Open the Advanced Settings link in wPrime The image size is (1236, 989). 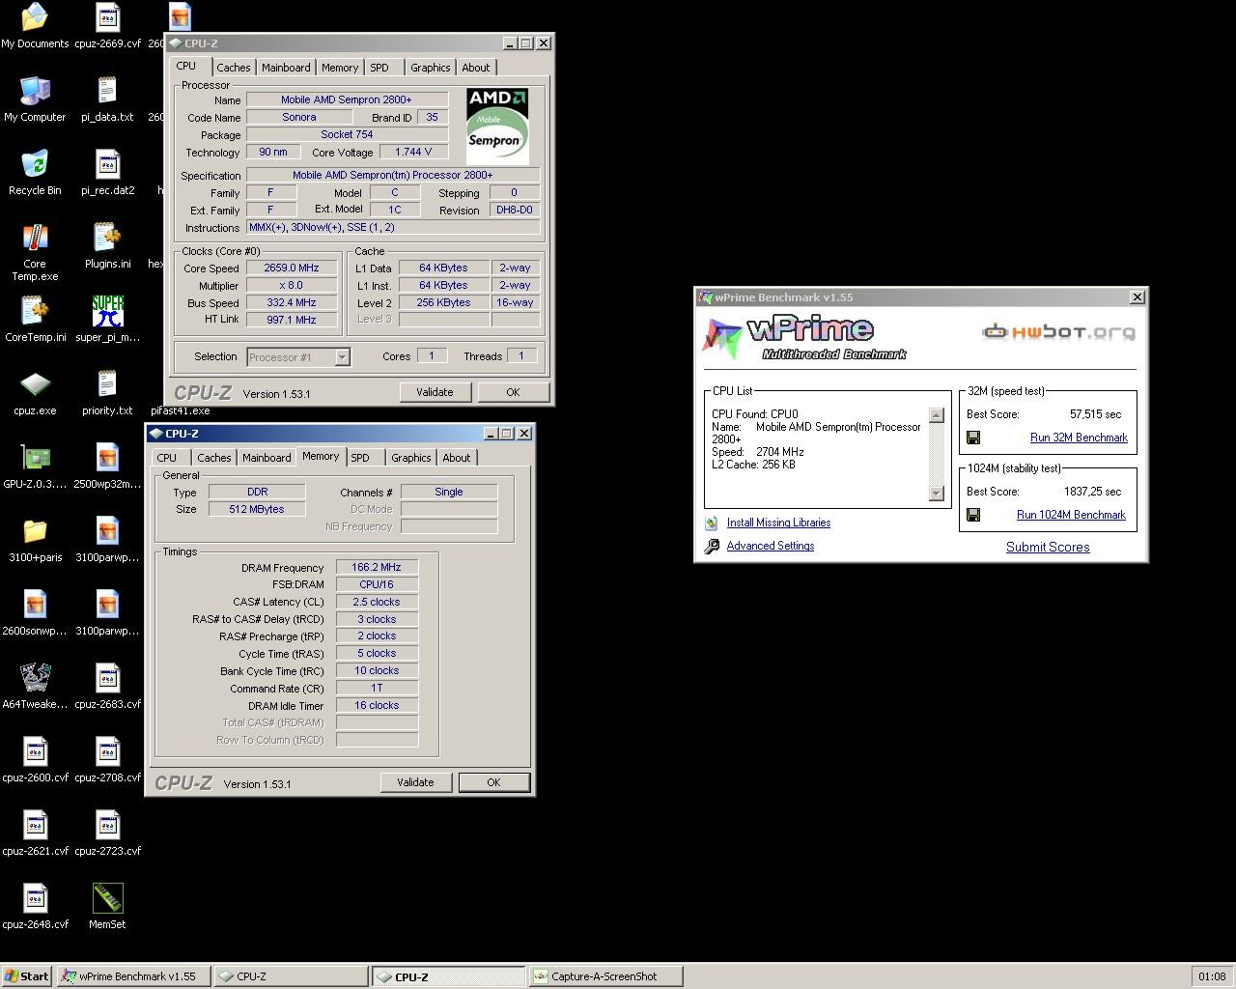click(771, 546)
